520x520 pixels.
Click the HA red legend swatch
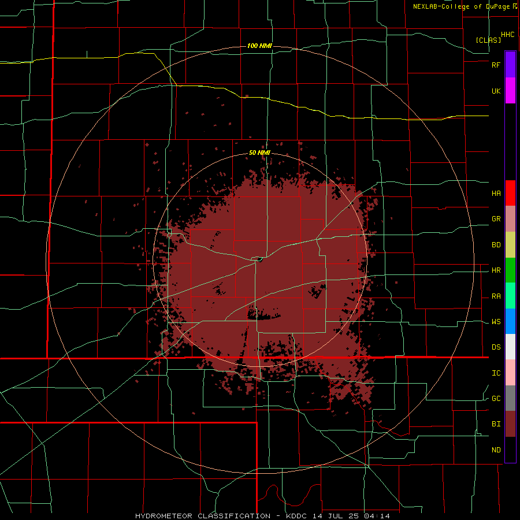click(510, 193)
